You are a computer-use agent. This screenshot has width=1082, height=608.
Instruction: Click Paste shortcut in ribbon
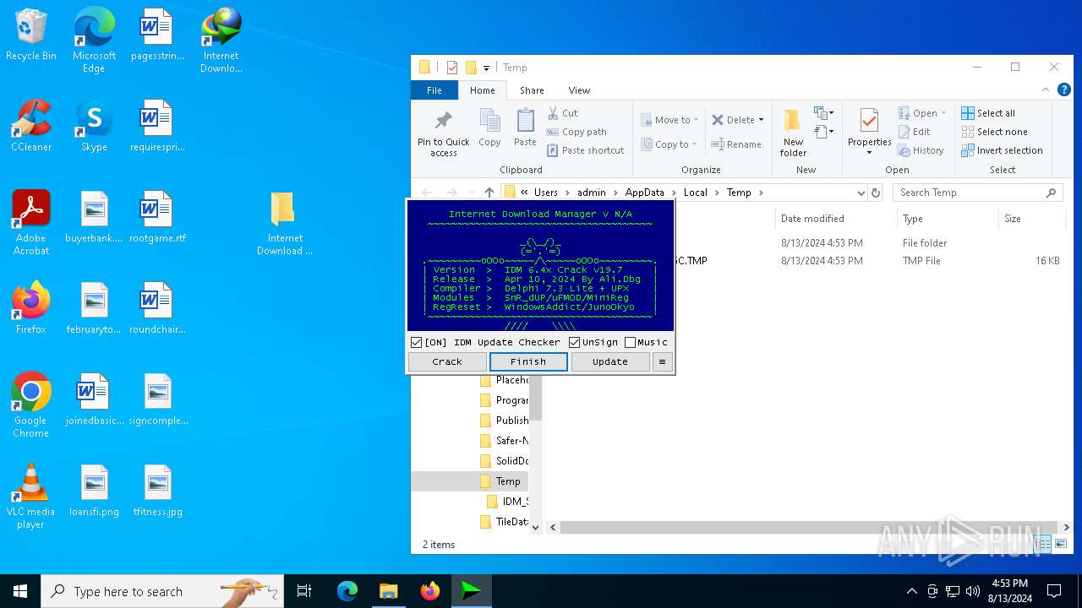(585, 150)
